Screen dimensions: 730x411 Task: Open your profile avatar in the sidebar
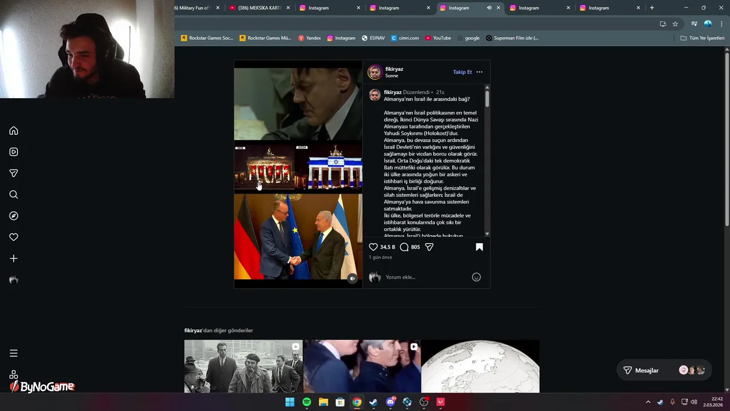(14, 280)
